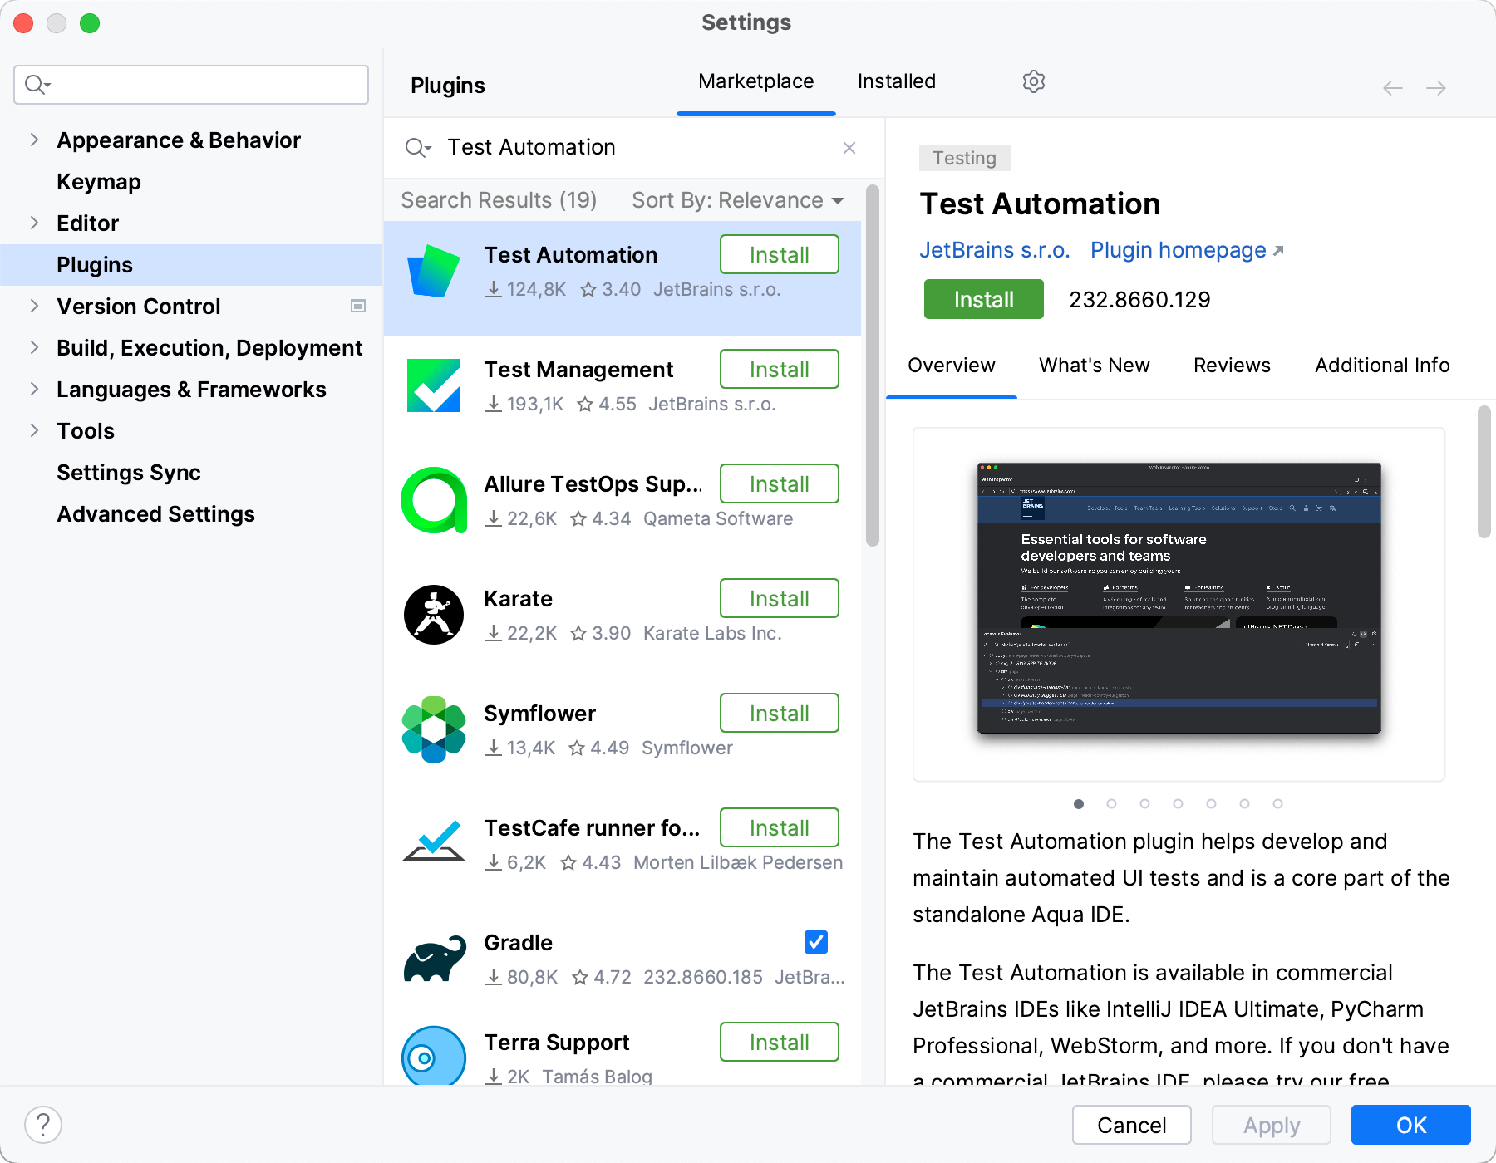Disable the Gradle plugin checkbox

(815, 942)
